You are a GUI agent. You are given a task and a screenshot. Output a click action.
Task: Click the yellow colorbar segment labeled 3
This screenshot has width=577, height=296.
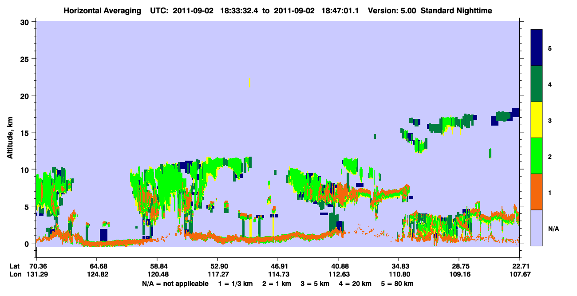pos(537,120)
